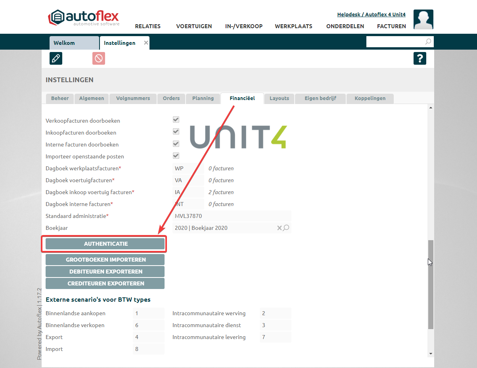Open help with the question mark icon
The height and width of the screenshot is (368, 477).
(x=420, y=58)
